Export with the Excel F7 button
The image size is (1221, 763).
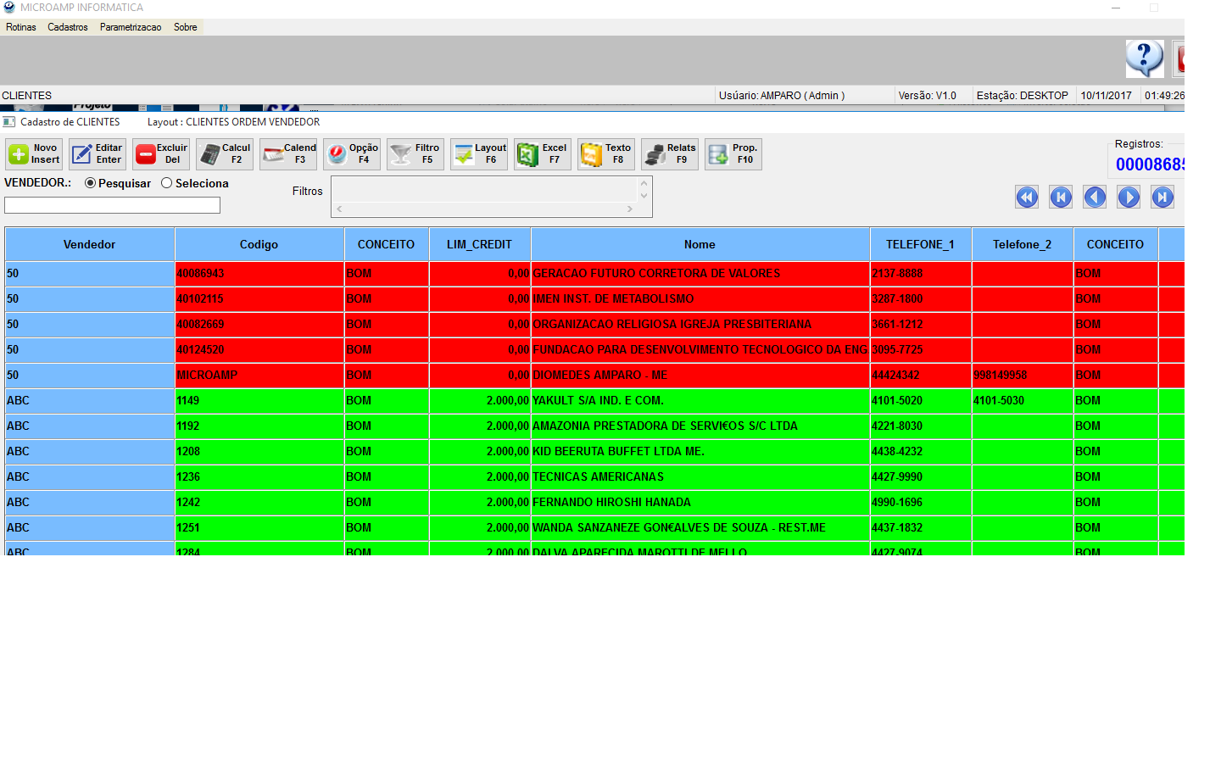tap(543, 154)
